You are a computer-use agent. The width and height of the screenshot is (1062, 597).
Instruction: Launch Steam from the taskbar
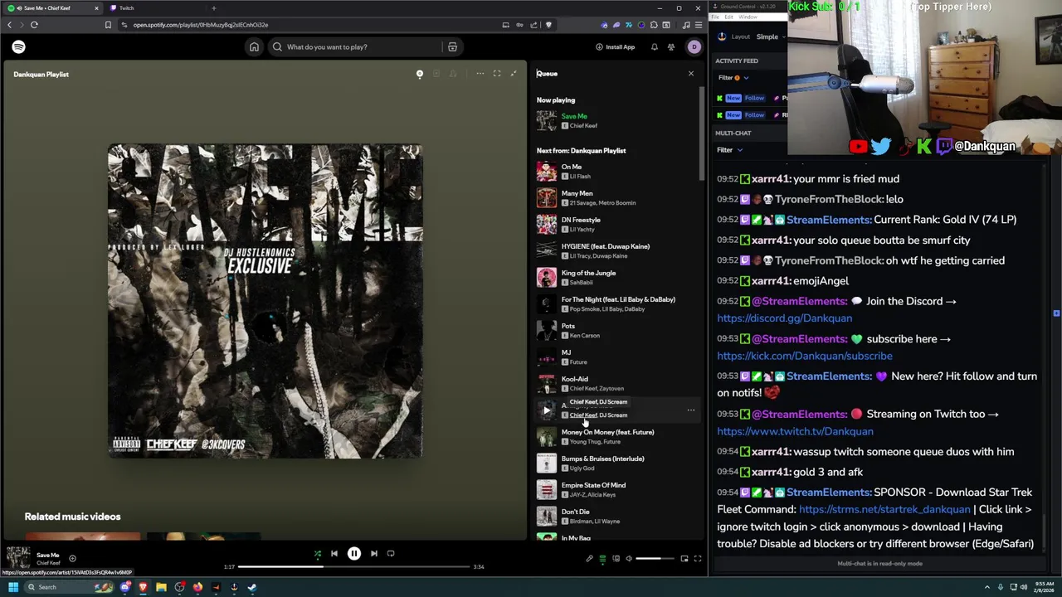(252, 587)
